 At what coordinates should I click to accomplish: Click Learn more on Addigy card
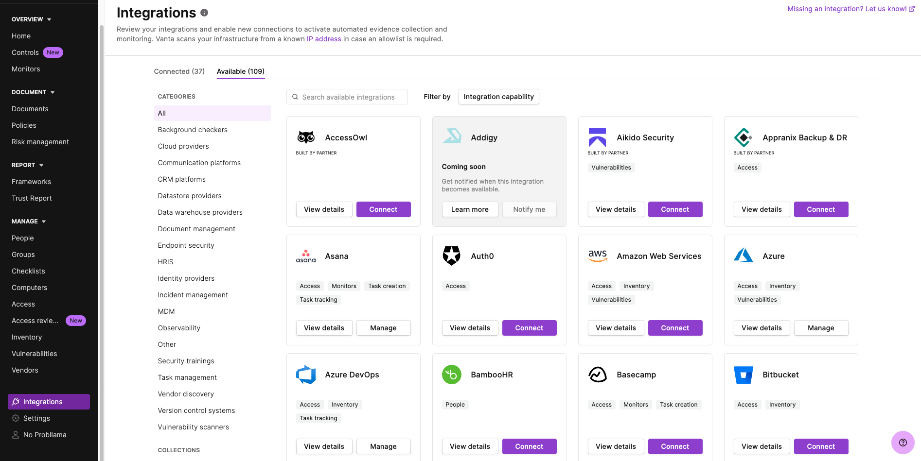[x=470, y=209]
